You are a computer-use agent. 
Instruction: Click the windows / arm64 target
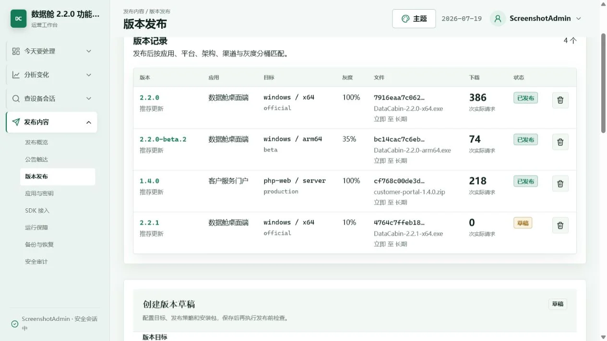[293, 139]
